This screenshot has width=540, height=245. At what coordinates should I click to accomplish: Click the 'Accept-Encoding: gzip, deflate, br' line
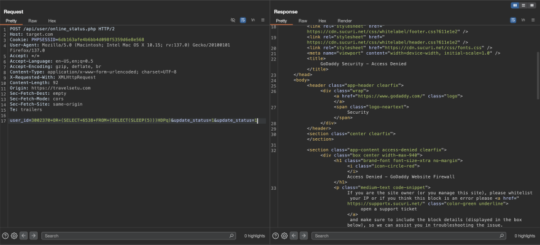coord(55,67)
